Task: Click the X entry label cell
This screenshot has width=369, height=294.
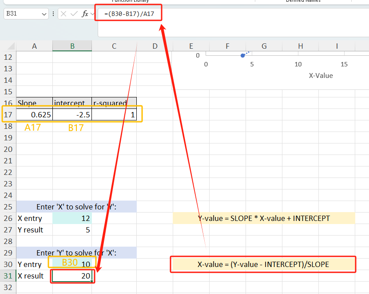Action: 34,218
